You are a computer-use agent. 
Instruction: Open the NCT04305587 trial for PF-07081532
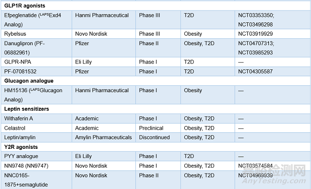point(257,71)
